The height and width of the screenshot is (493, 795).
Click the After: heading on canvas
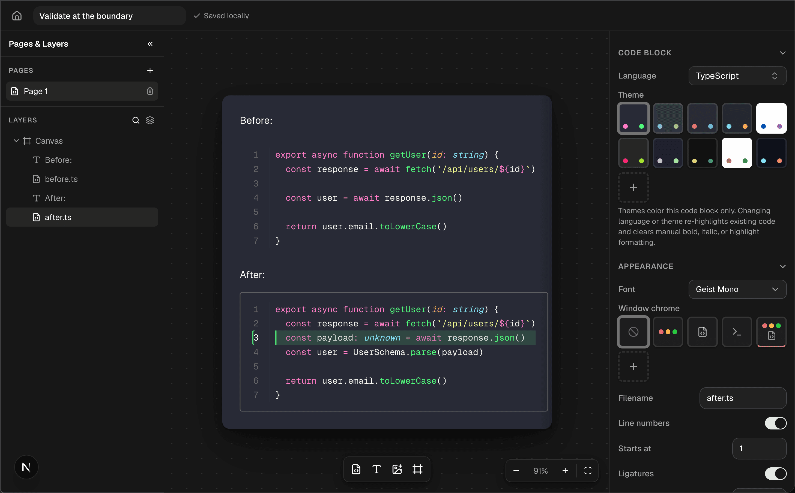click(252, 275)
